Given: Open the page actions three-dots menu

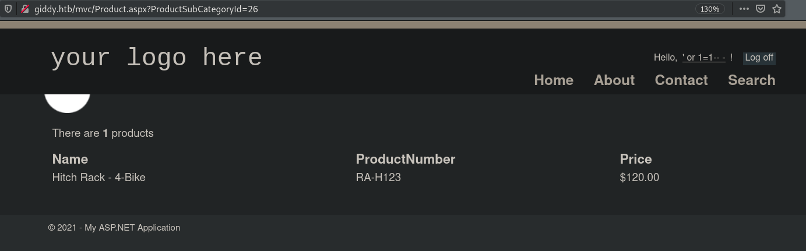Looking at the screenshot, I should pos(744,9).
